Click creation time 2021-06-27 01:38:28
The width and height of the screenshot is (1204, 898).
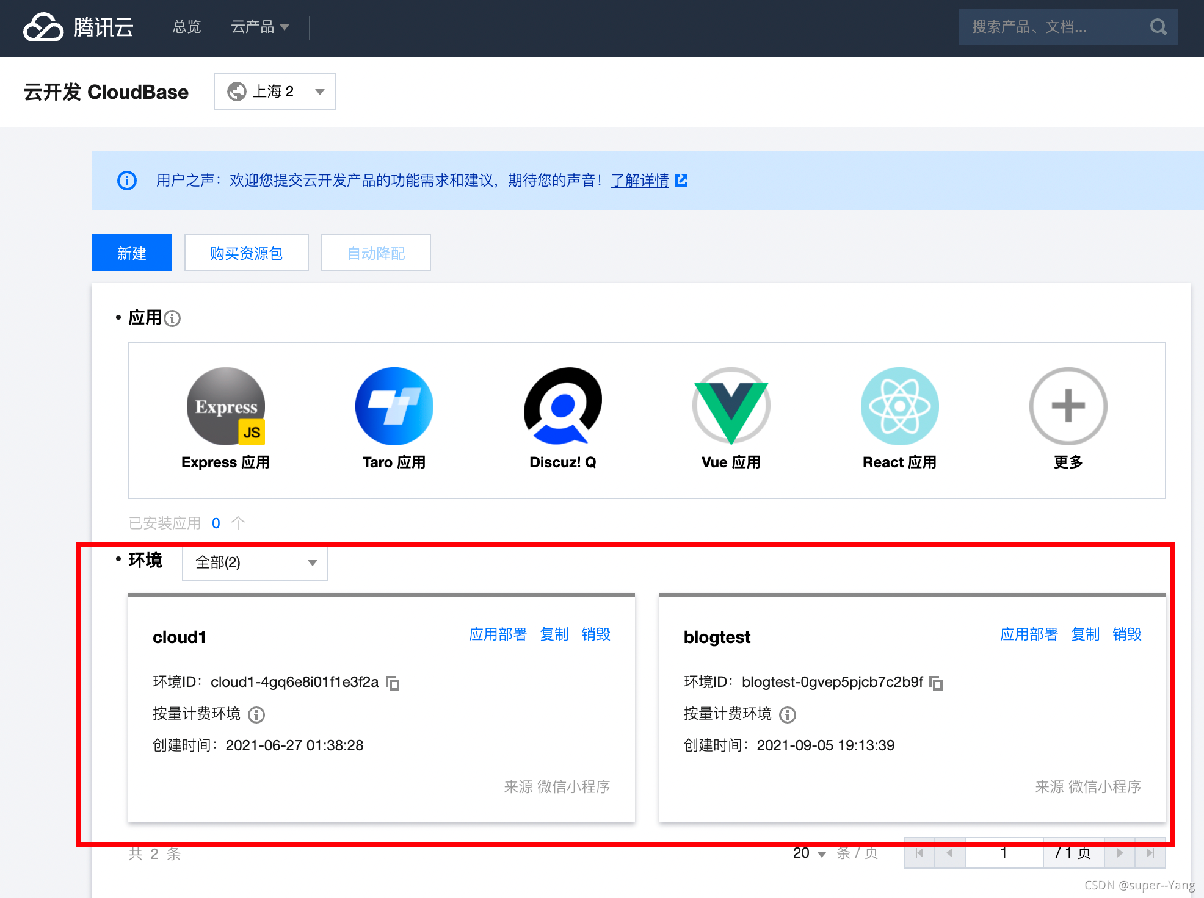tap(294, 745)
